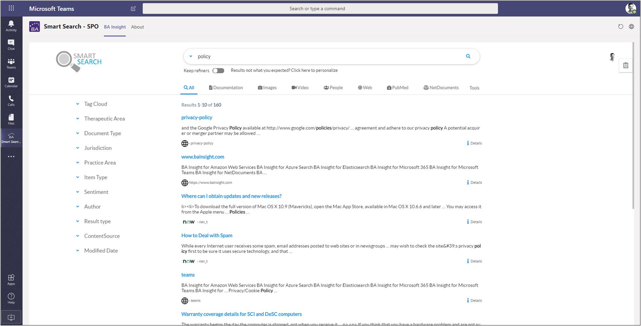Expand the Tag Cloud refiner

(x=77, y=104)
